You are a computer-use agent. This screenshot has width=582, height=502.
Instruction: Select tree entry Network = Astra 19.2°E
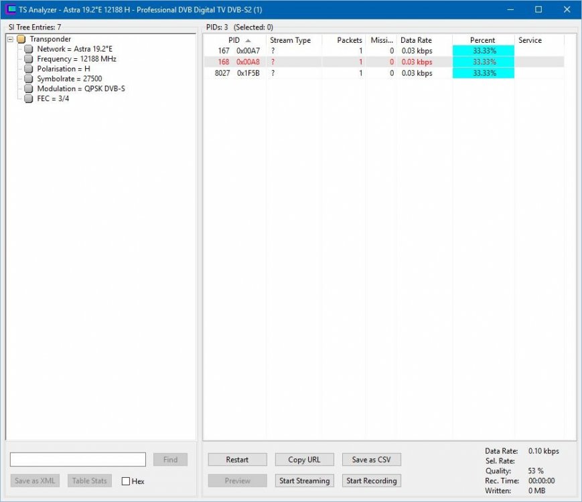[74, 49]
